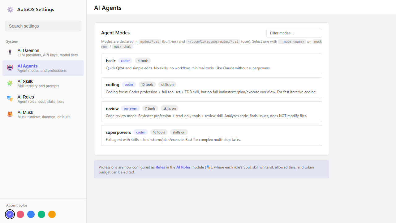Screen dimensions: 396x223
Task: Click the 7 tools badge on review
Action: click(150, 108)
